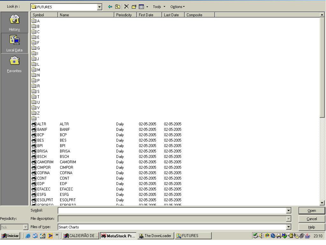Expand the Files of type dropdown arrow
Screen dimensions: 326x245
click(x=288, y=227)
